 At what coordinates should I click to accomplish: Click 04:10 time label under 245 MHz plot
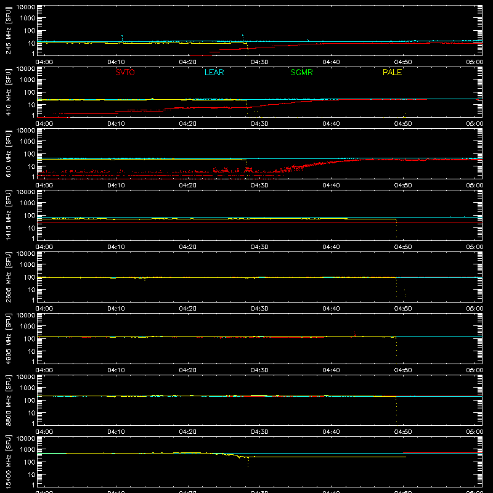pos(116,62)
